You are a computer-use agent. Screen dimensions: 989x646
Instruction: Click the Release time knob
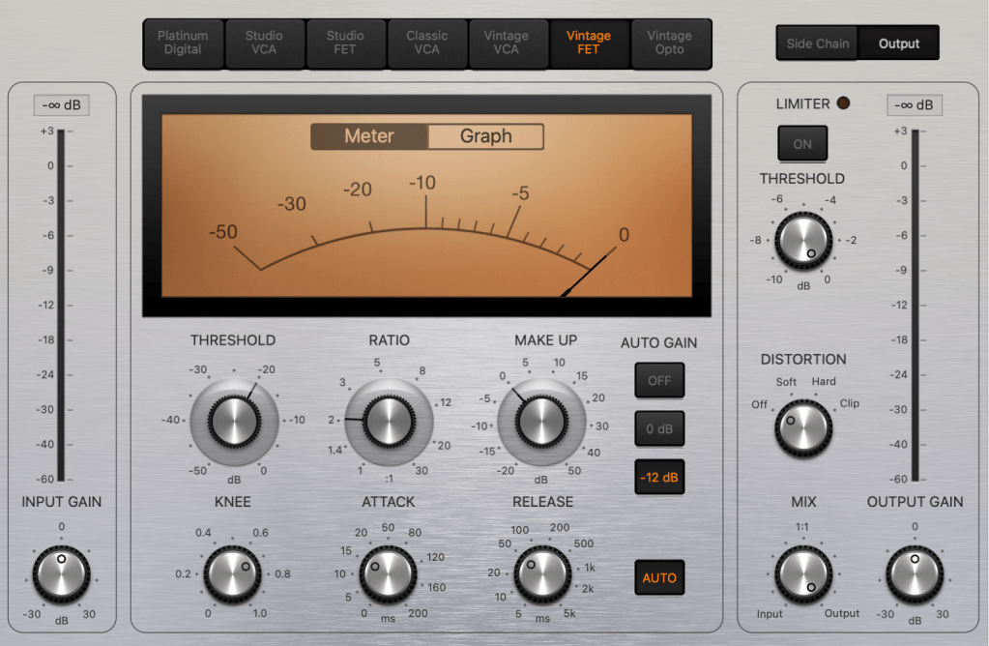coord(541,574)
